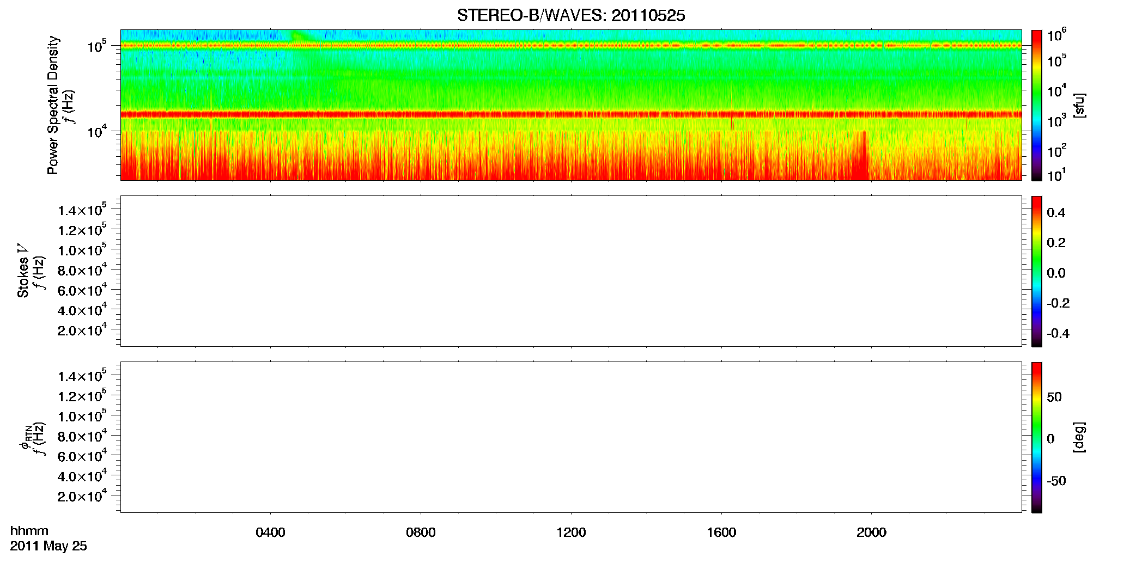Click the [deg] unit label
This screenshot has height=588, width=1142.
(x=1079, y=437)
